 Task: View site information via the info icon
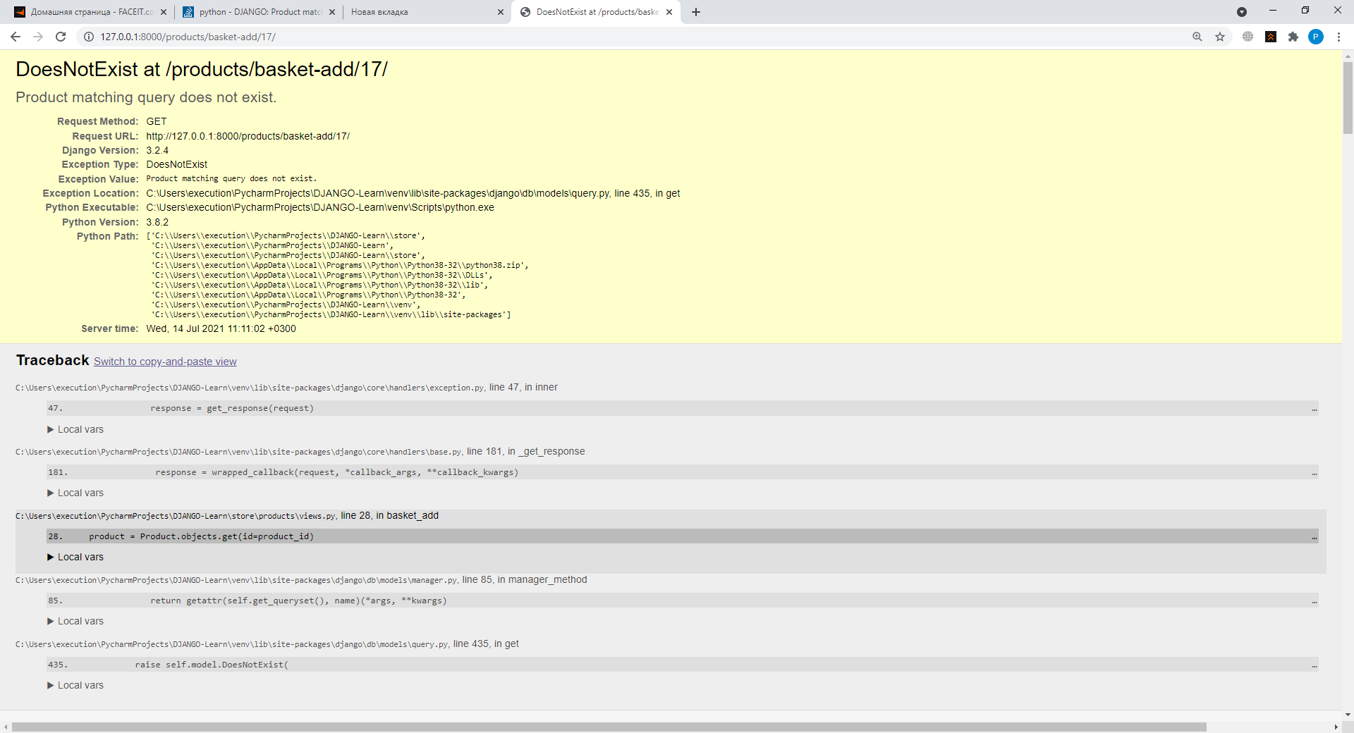tap(87, 37)
